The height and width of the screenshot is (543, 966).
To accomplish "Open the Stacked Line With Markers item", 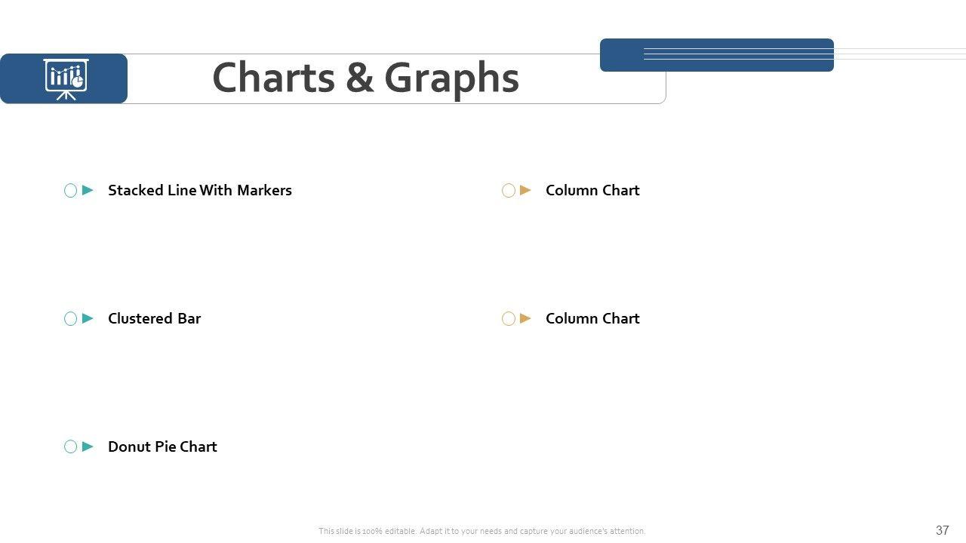I will click(199, 190).
